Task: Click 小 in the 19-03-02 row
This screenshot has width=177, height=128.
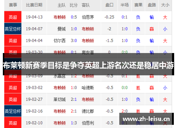Action: (x=165, y=88)
